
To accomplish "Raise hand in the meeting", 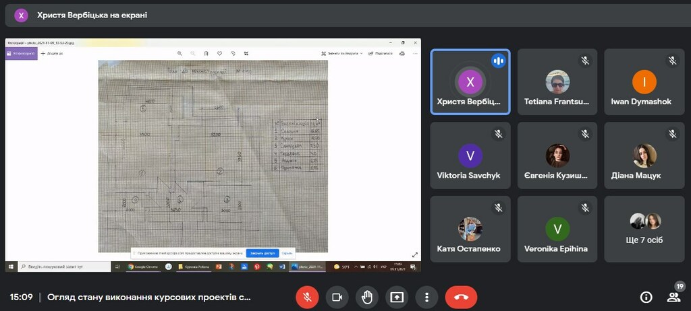I will [366, 297].
